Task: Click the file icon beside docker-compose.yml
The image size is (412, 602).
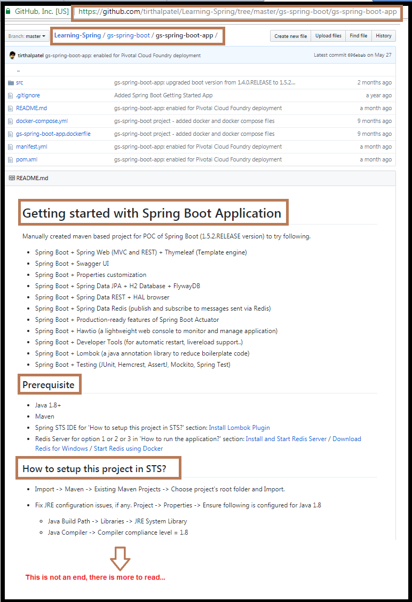Action: pos(10,121)
